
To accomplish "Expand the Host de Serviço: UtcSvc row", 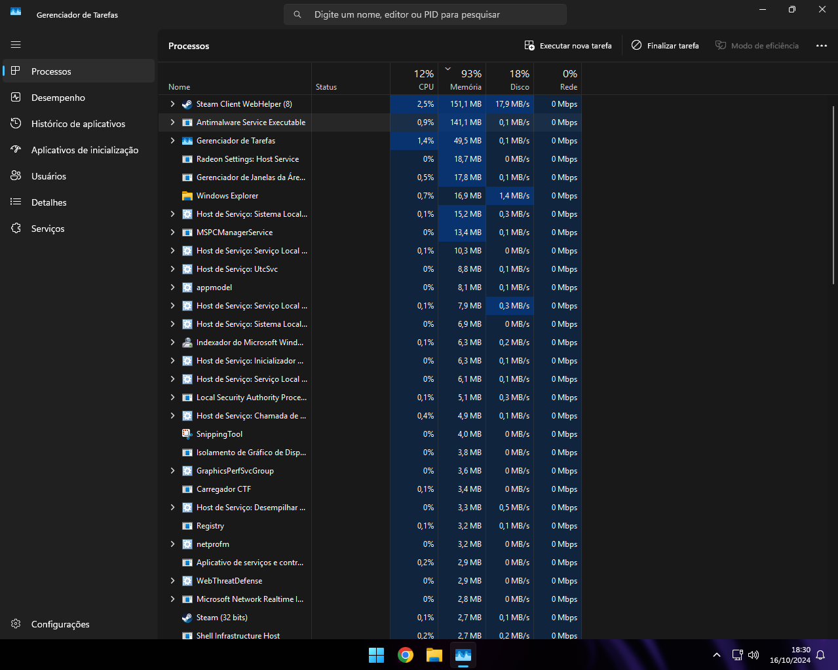I will coord(172,269).
